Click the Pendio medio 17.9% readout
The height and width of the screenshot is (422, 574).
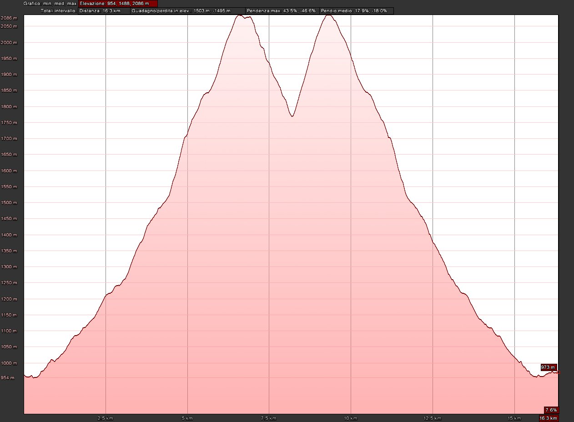click(x=356, y=10)
